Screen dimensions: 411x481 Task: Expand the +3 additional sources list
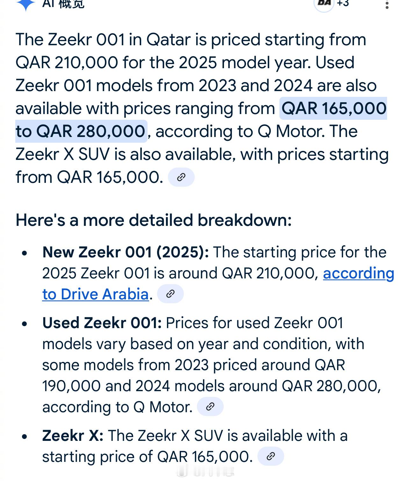click(x=343, y=3)
